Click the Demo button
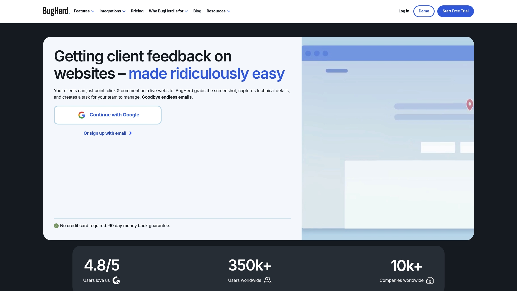Image resolution: width=517 pixels, height=291 pixels. click(424, 11)
